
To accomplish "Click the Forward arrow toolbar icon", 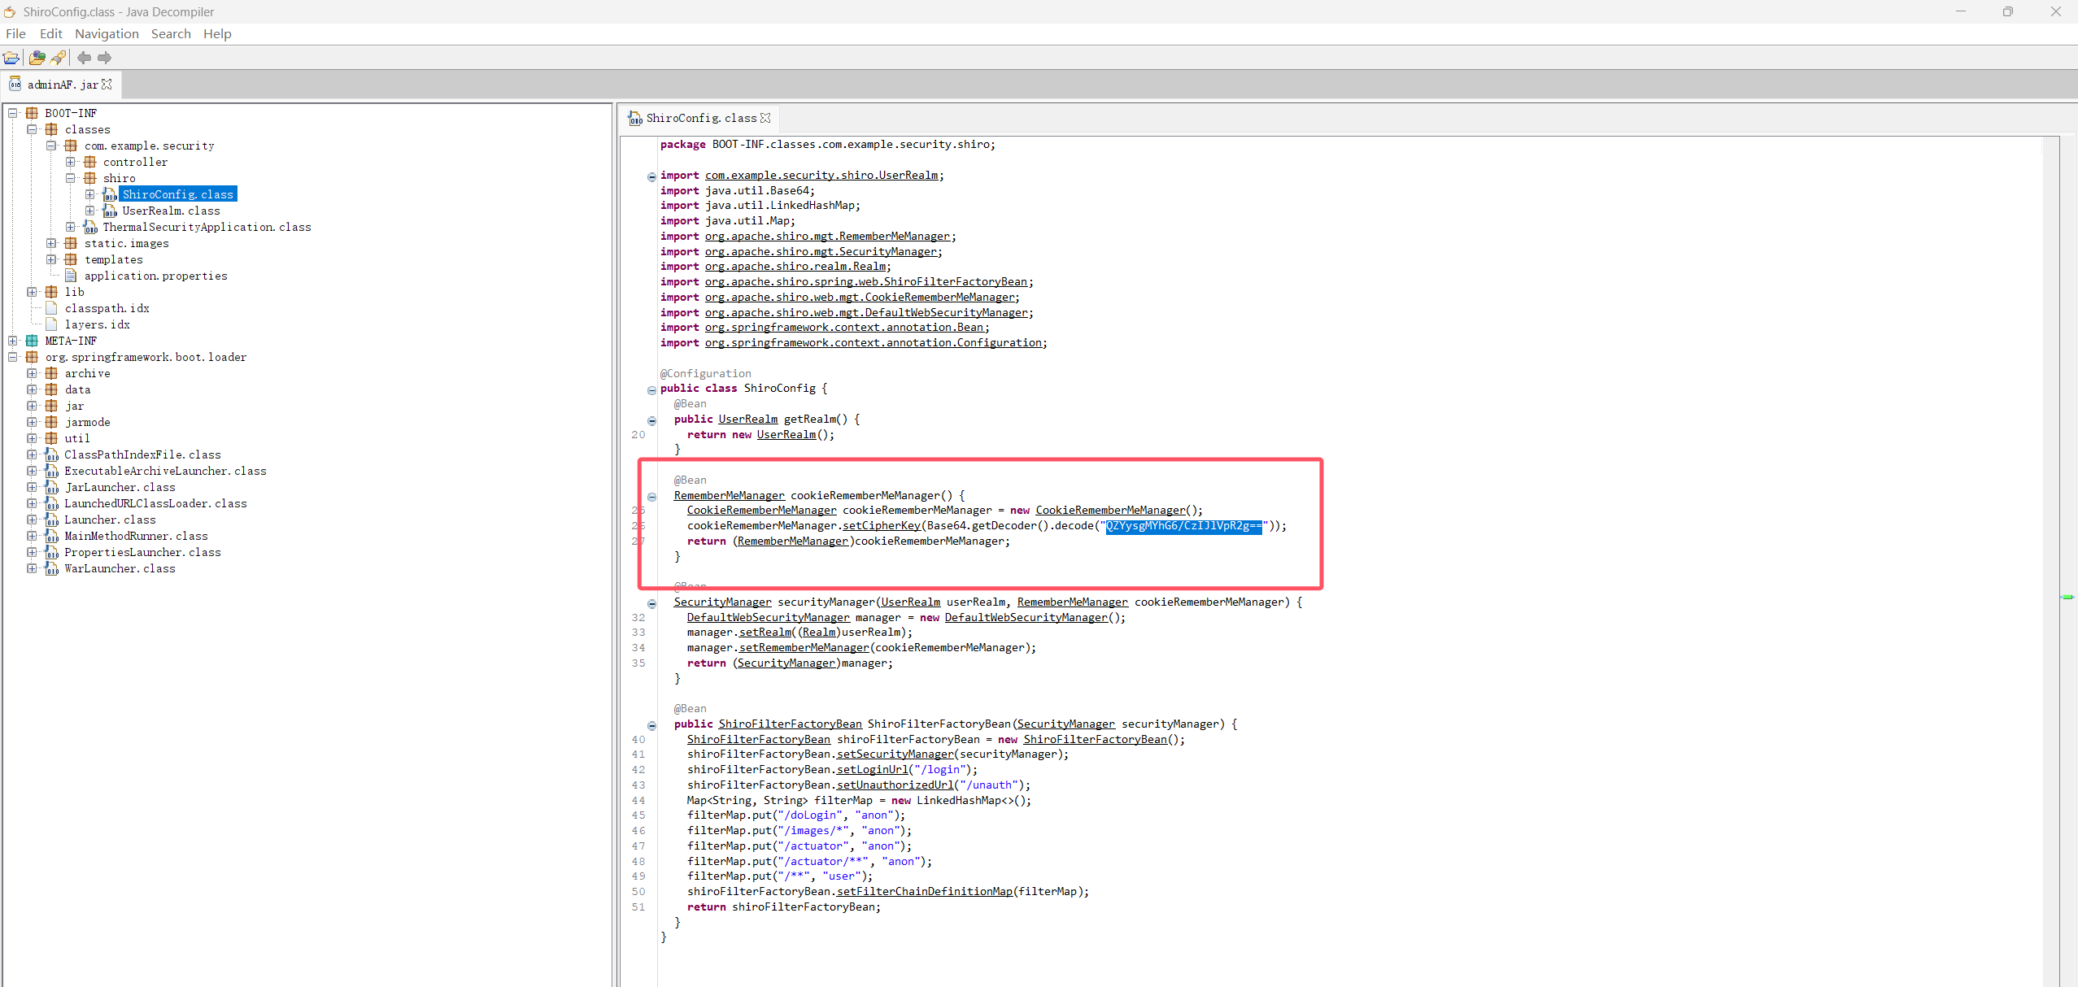I will 104,58.
